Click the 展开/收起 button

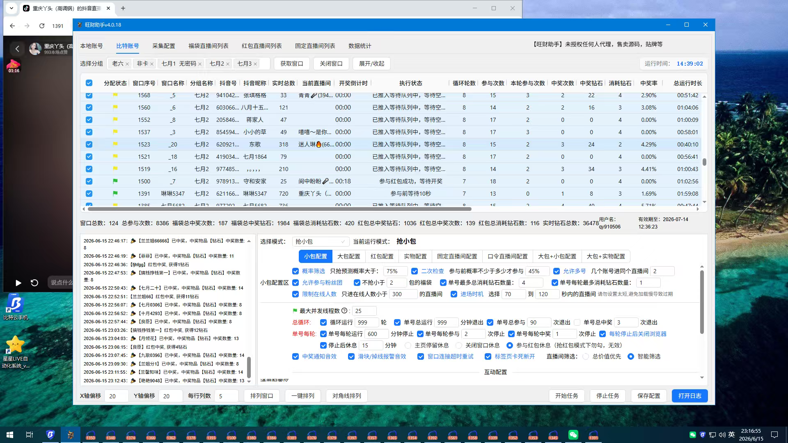372,64
